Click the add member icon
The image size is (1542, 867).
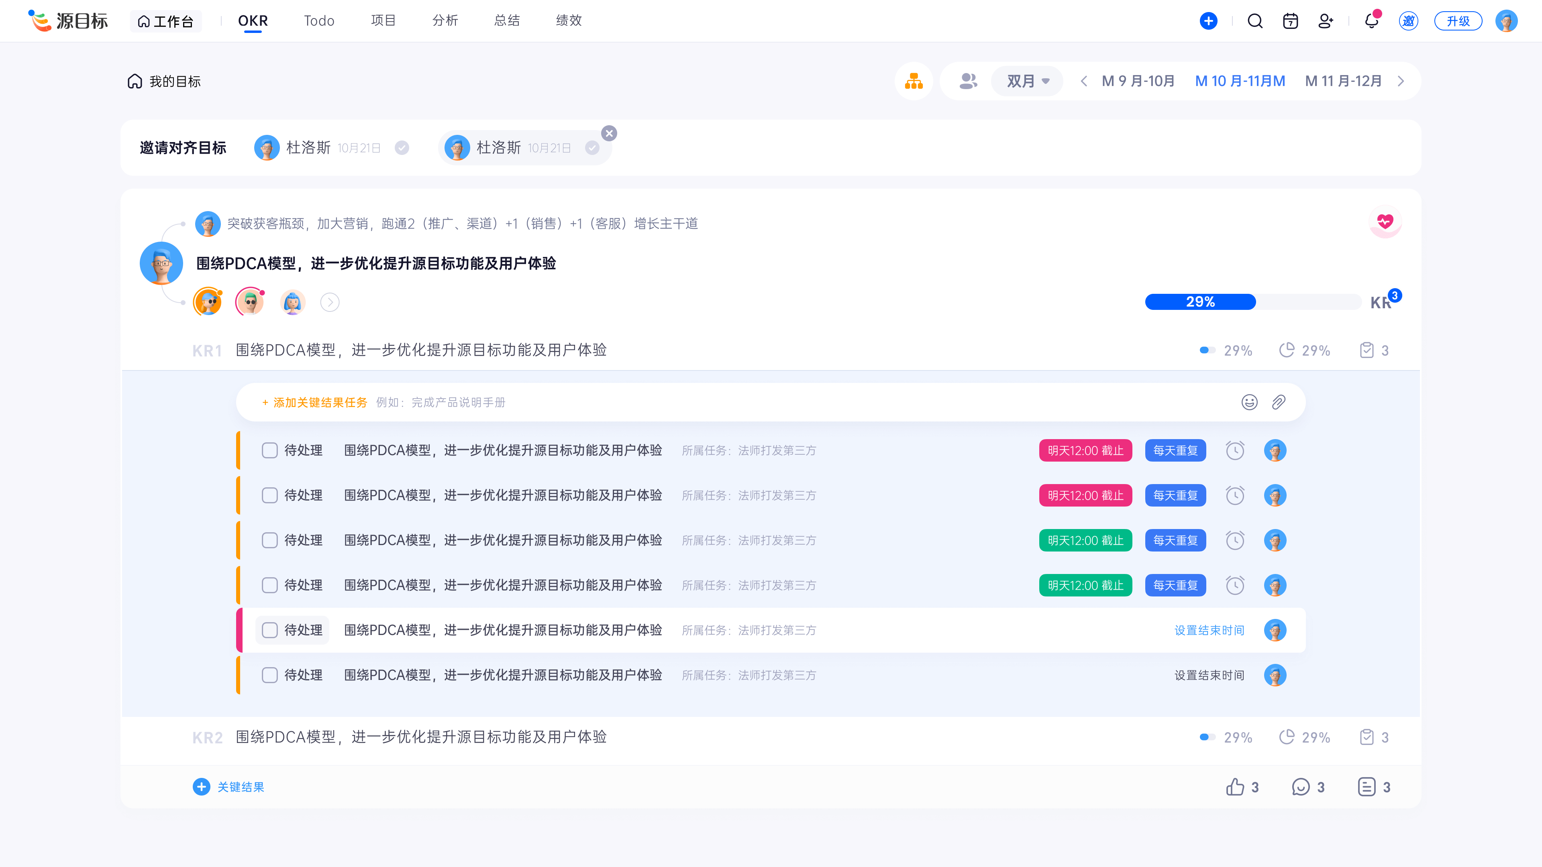pos(1325,21)
